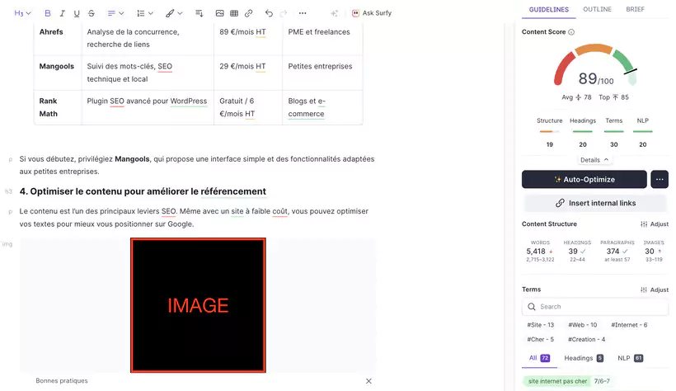Viewport: 676px width, 391px height.
Task: Click the Content Score info icon
Action: pyautogui.click(x=571, y=32)
